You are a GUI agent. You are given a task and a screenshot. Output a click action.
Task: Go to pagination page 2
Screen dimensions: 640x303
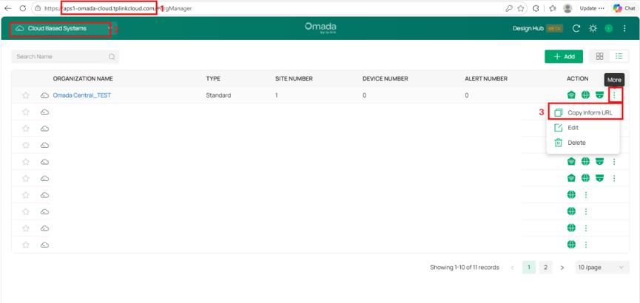[545, 268]
